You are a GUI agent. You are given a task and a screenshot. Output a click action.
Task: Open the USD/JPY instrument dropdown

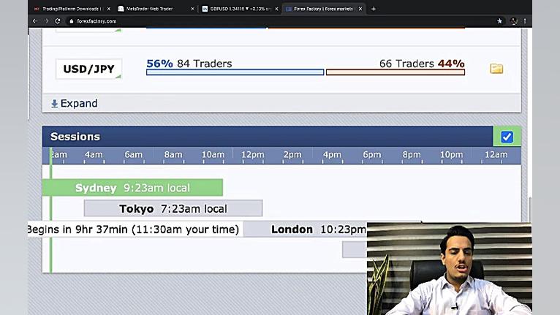click(x=88, y=69)
